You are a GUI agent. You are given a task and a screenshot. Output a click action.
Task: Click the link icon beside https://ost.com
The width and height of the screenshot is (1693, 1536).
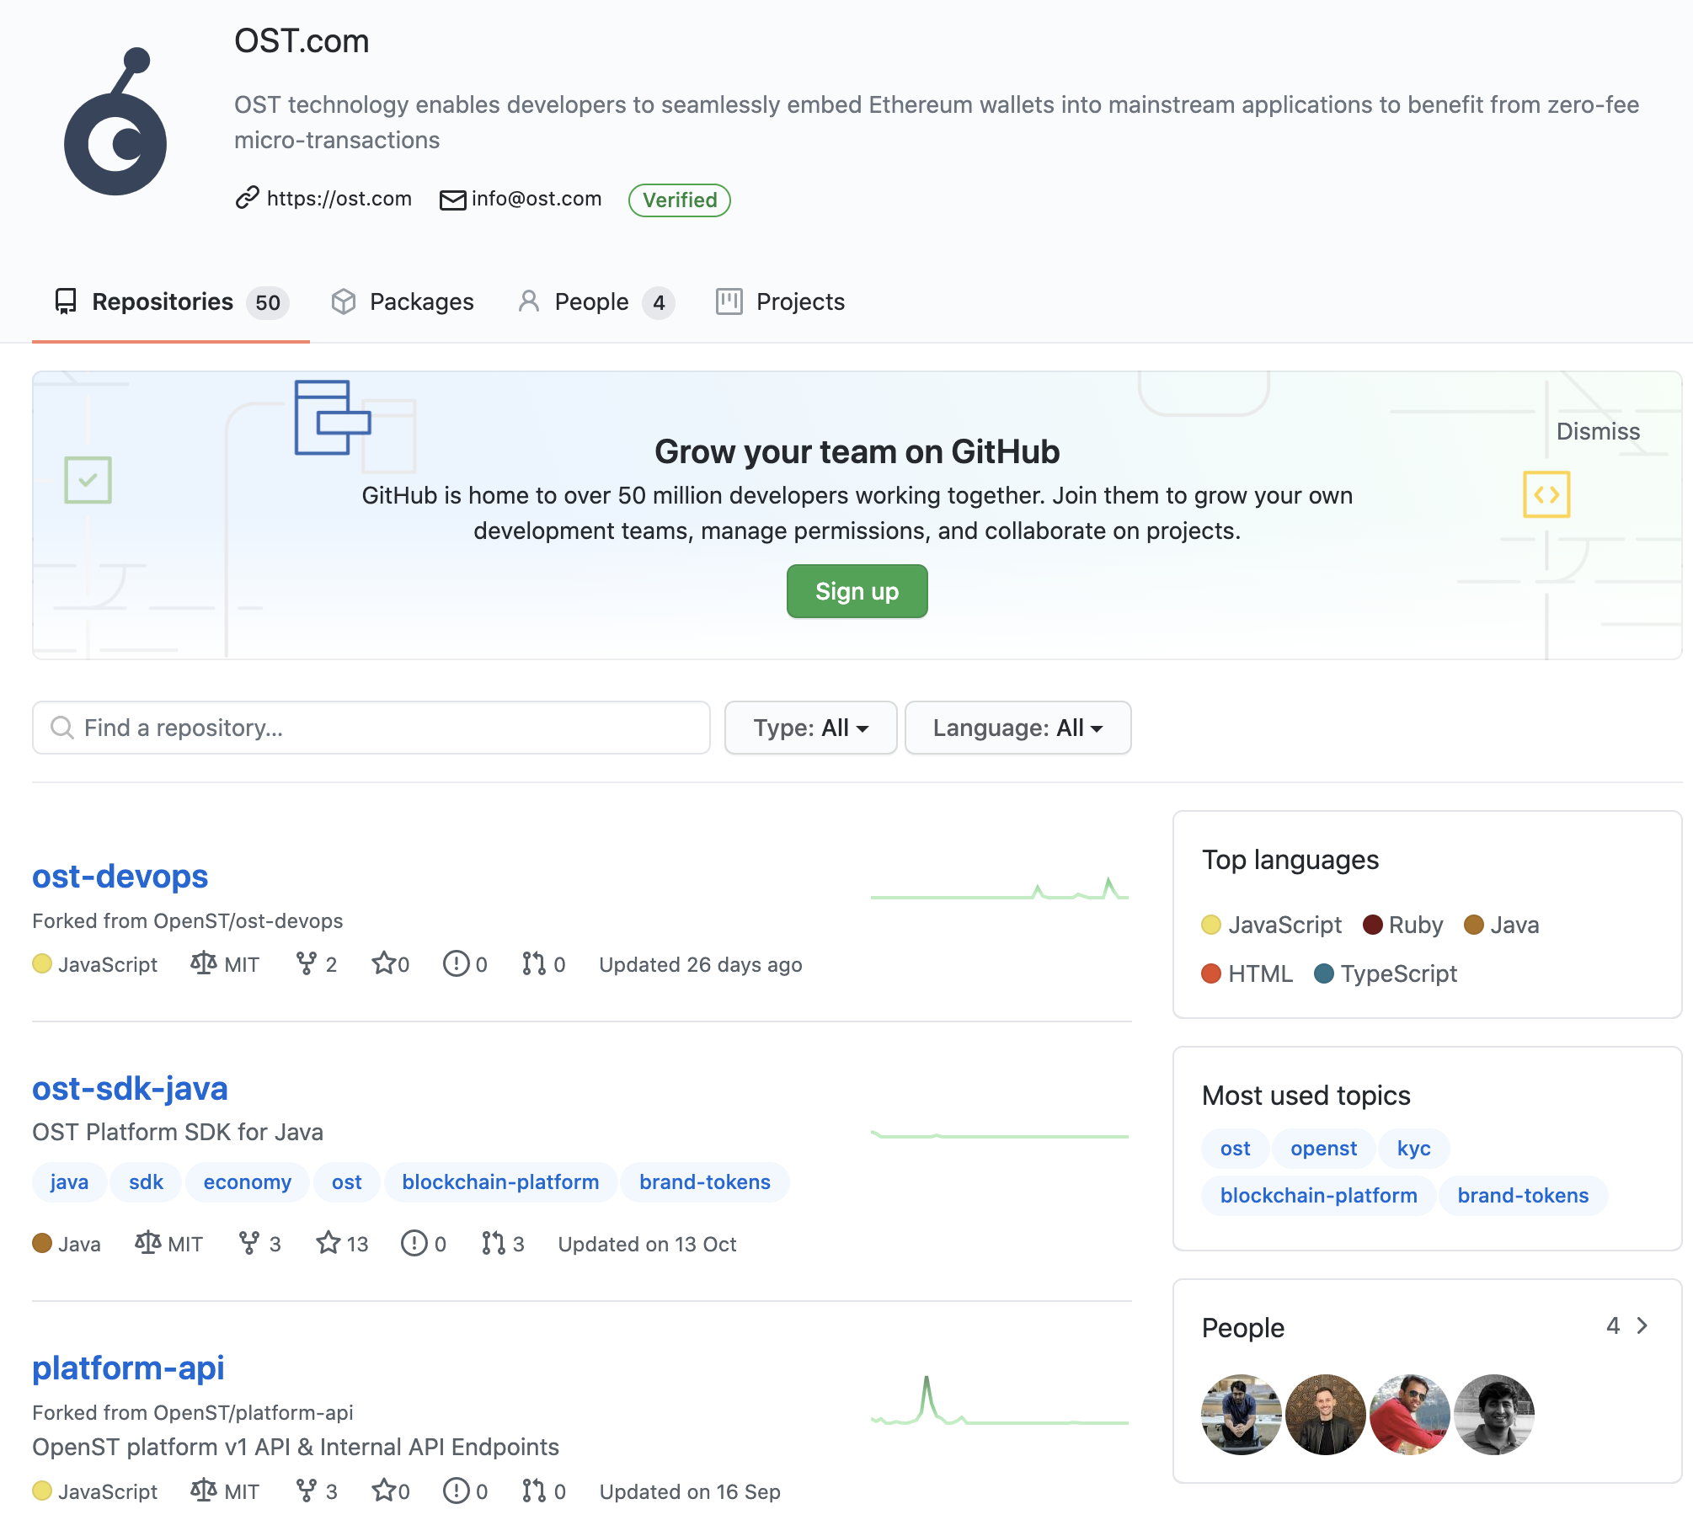point(247,198)
